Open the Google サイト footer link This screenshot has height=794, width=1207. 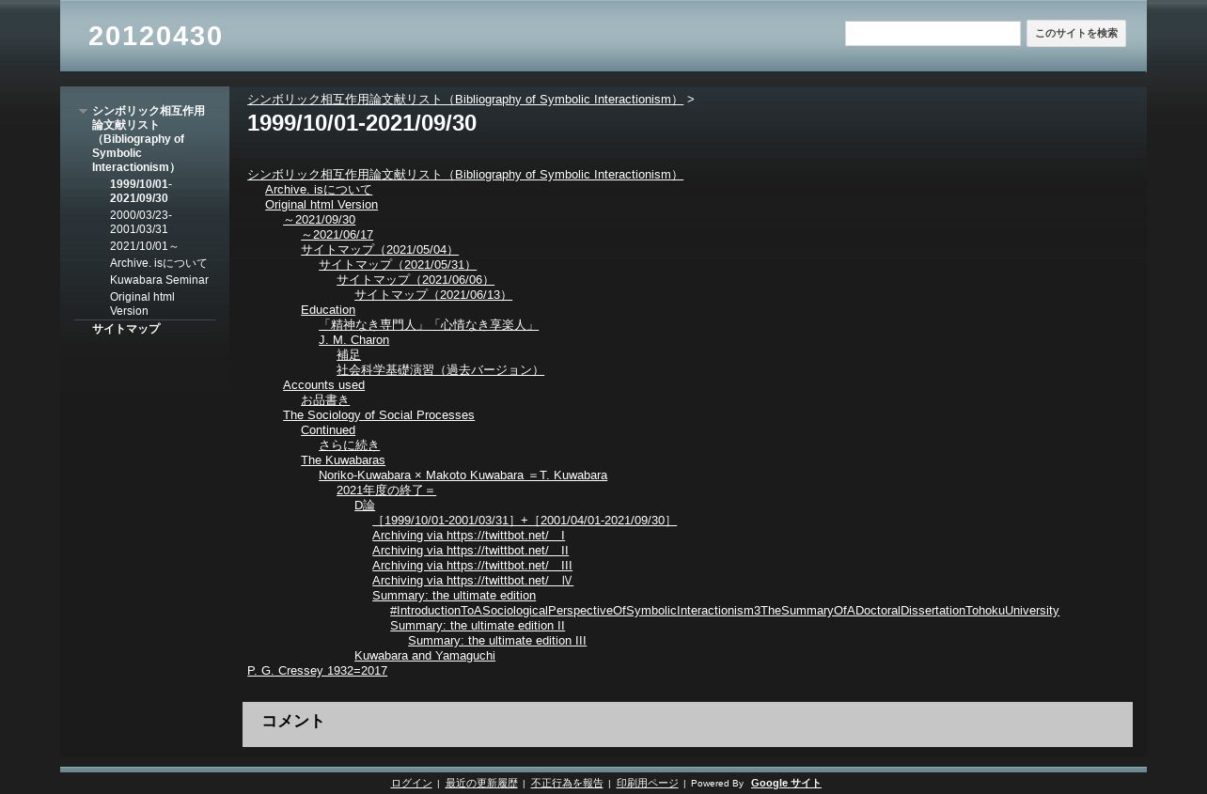click(786, 783)
